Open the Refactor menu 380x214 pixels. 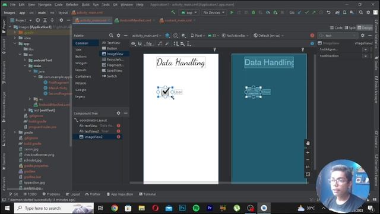[x=72, y=5]
